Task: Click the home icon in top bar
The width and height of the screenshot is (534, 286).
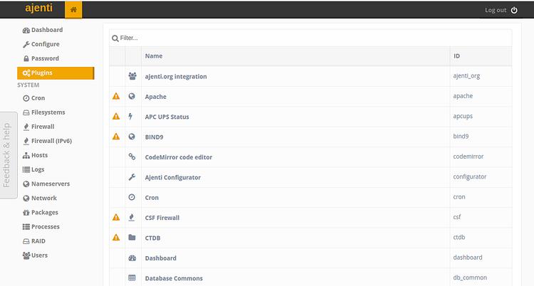Action: click(x=73, y=10)
